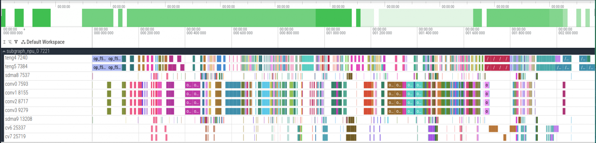Select the sdma8 7537 track label
The image size is (596, 143).
tap(17, 75)
